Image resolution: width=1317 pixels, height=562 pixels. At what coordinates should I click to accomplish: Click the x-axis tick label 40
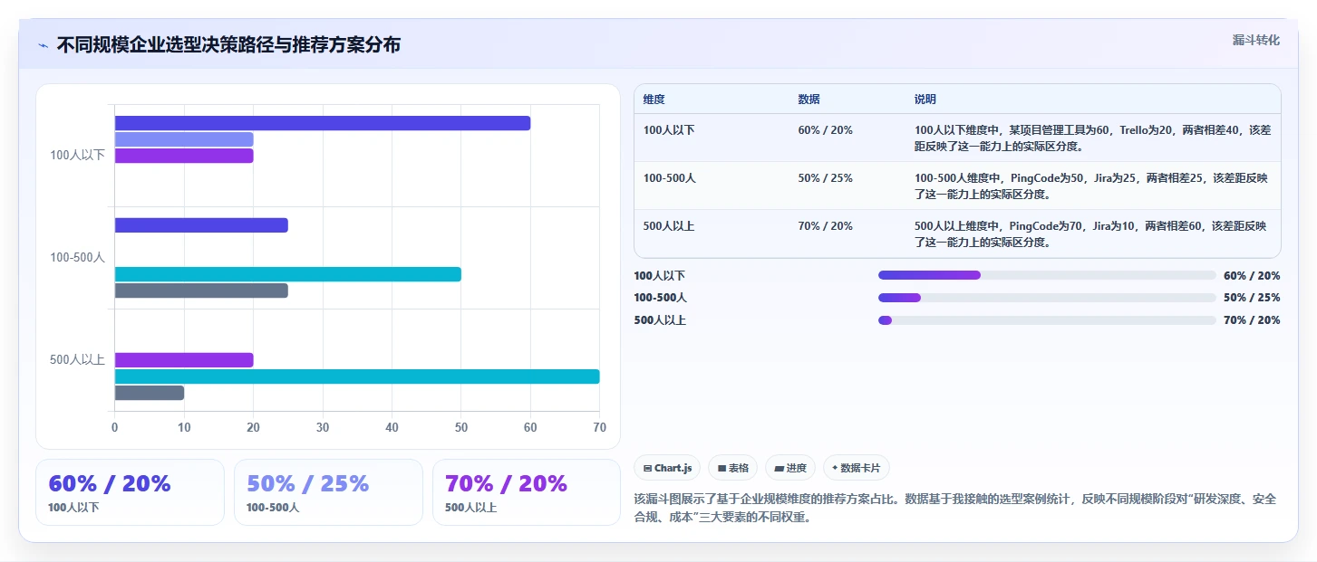(392, 427)
